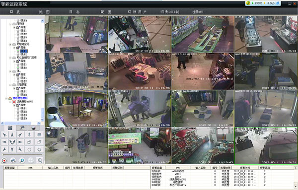Pan camera left with the PTZ arrow

click(x=4, y=142)
